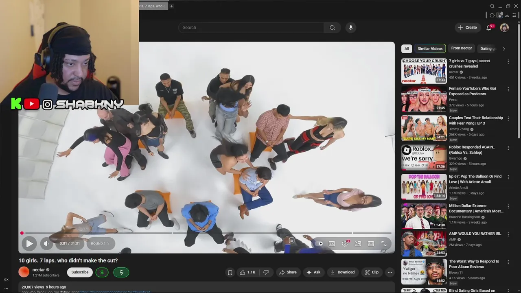The image size is (521, 293).
Task: Open Million Dollar Extreme Documentary title
Action: click(x=476, y=208)
